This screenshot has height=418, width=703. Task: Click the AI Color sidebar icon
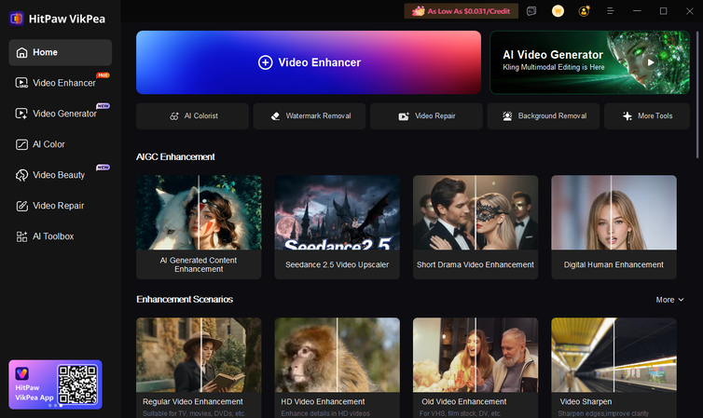(x=21, y=144)
